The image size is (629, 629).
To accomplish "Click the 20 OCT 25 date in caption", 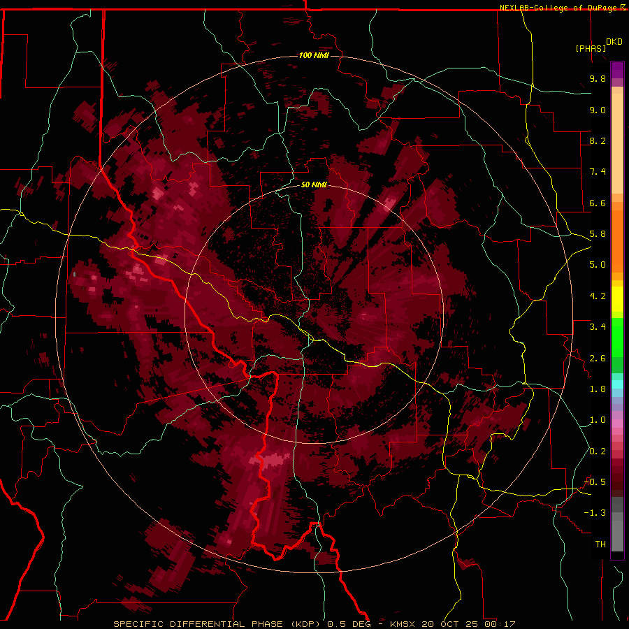I will pos(449,624).
